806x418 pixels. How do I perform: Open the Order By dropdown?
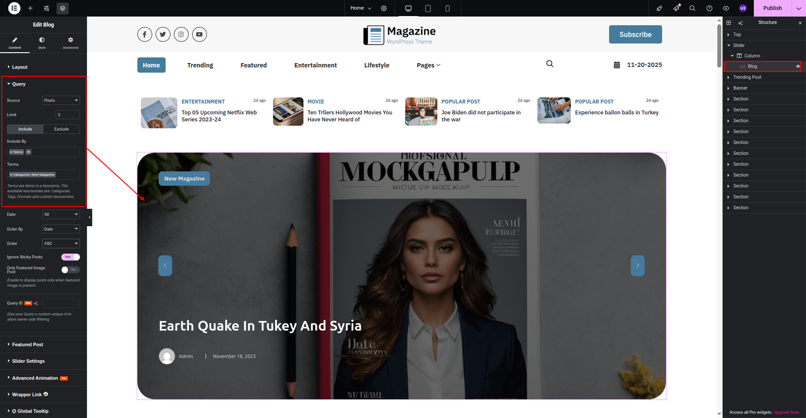click(x=61, y=229)
